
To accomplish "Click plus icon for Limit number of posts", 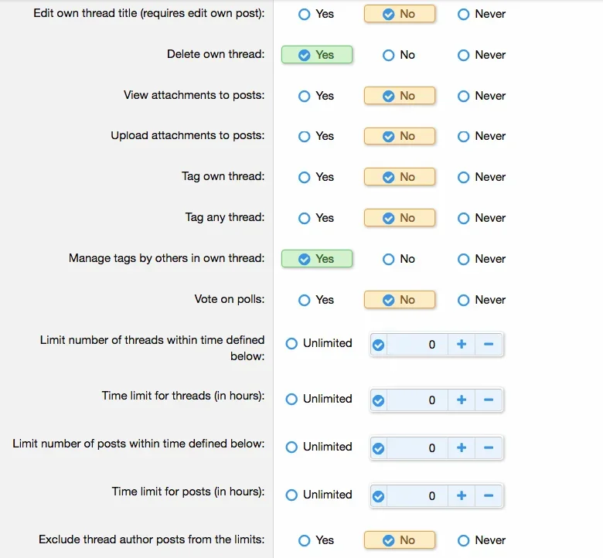I will tap(462, 447).
